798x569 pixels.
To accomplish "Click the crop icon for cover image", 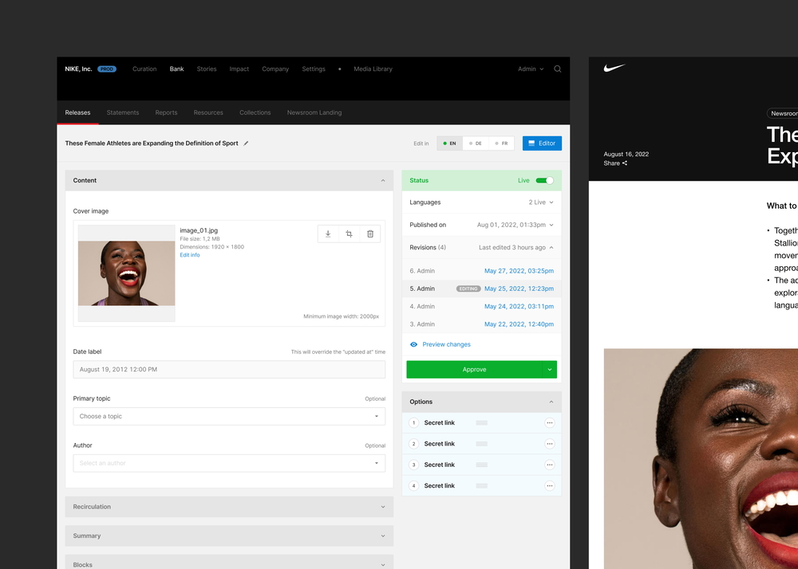I will 349,233.
